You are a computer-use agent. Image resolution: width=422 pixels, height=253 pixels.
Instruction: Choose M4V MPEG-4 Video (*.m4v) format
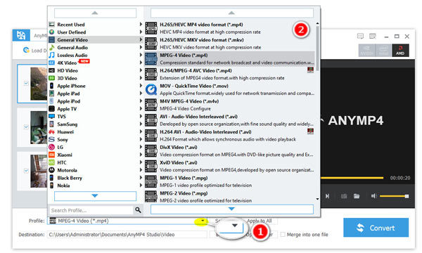pos(229,105)
